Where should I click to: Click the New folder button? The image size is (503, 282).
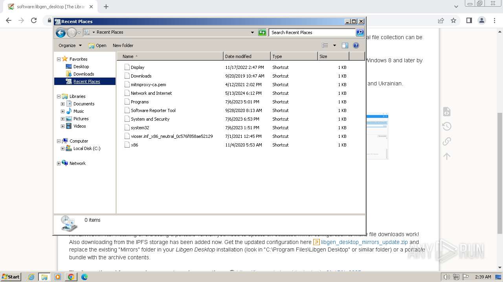[123, 45]
